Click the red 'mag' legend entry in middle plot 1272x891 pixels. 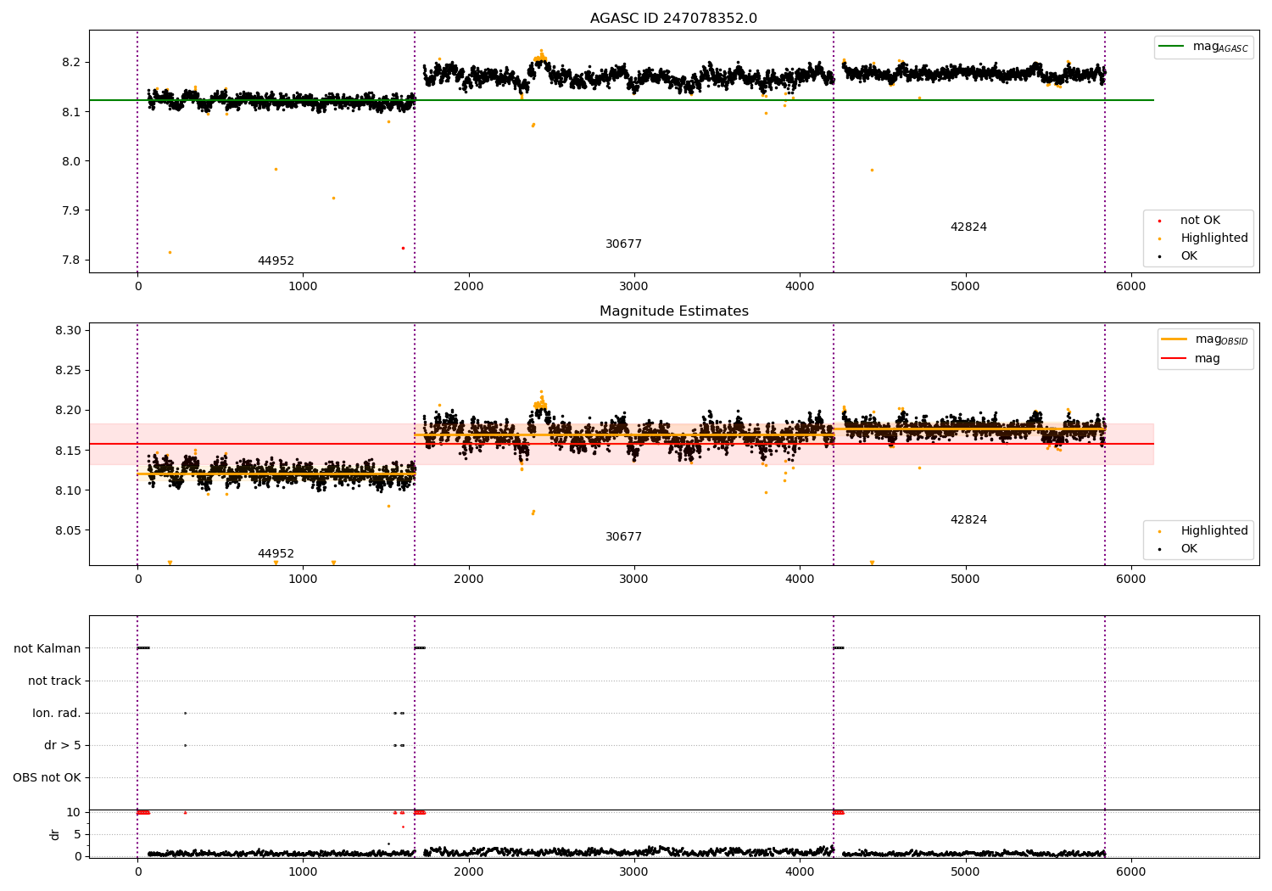tap(1191, 359)
